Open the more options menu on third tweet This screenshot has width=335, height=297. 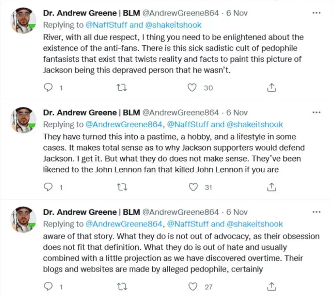(x=316, y=212)
